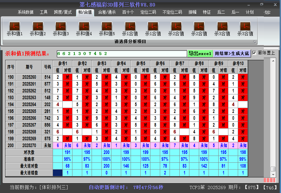This screenshot has height=193, width=281.
Task: Switch to the 和/合值 tab
Action: click(85, 12)
